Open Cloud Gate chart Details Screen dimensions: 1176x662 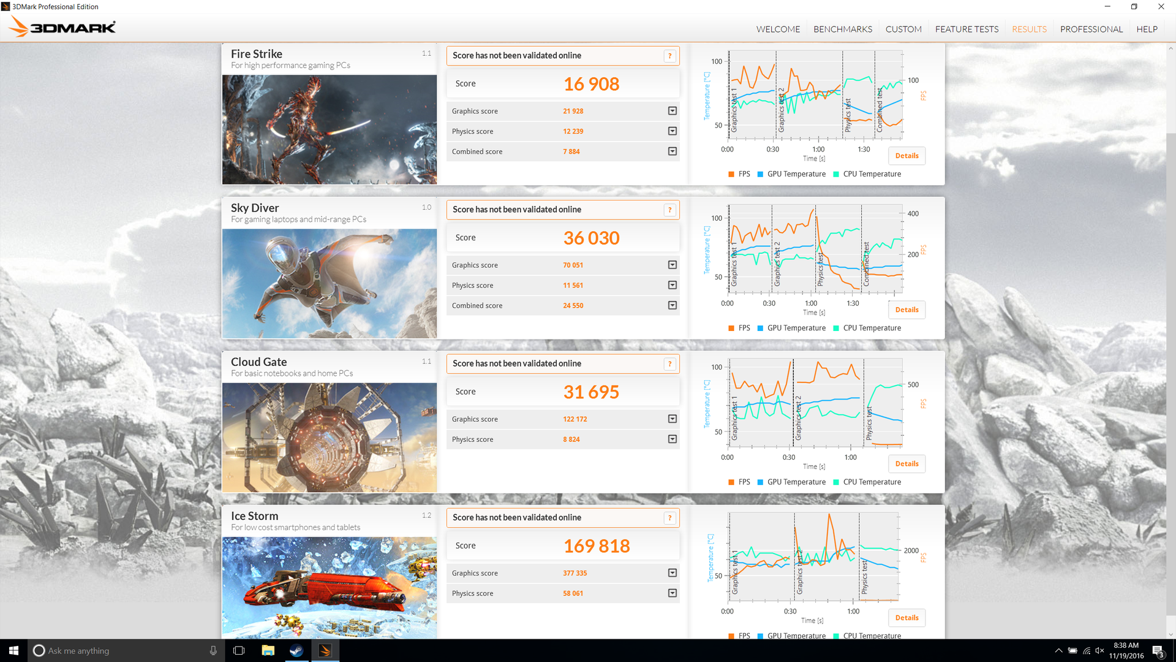[x=907, y=464]
